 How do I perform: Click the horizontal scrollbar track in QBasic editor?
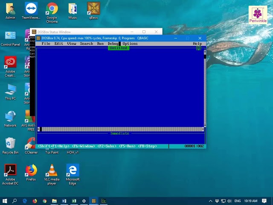122,129
